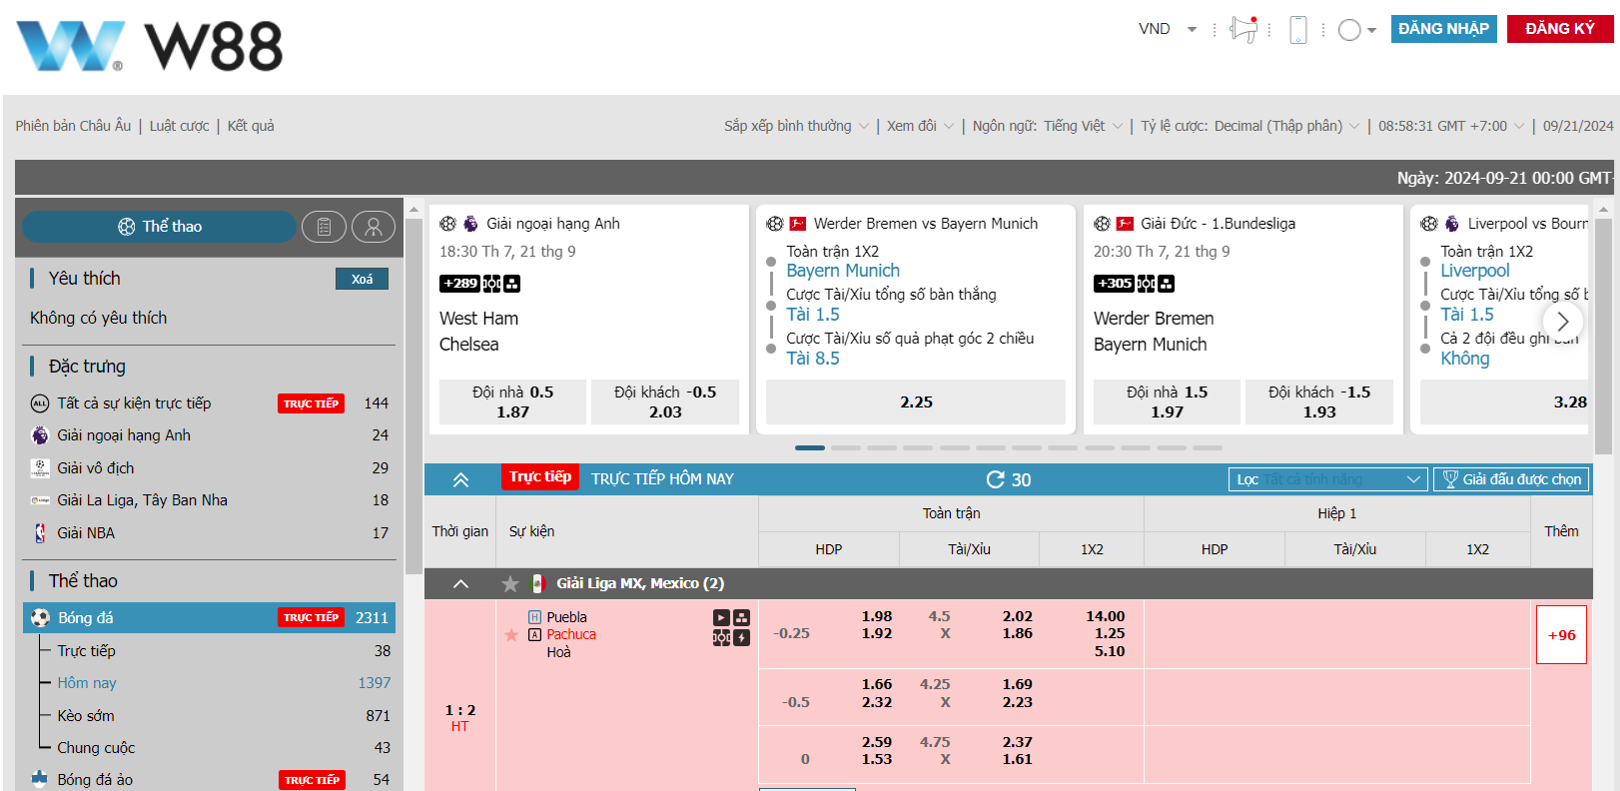The height and width of the screenshot is (791, 1620).
Task: Click the next arrow on featured matches carousel
Action: coord(1562,322)
